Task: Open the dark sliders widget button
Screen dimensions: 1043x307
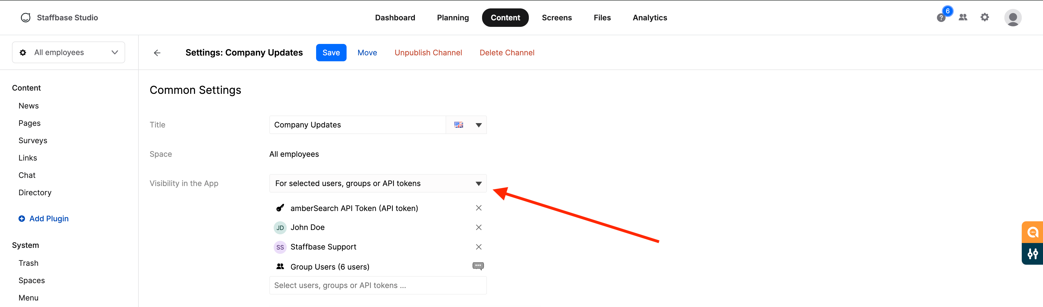Action: [1032, 254]
